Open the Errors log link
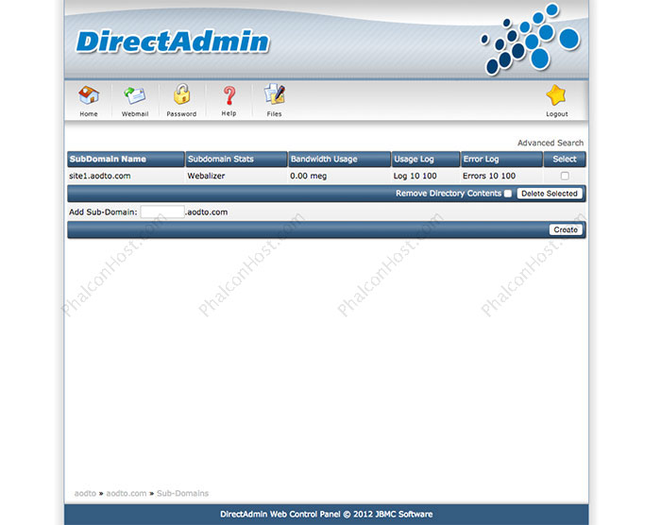Image resolution: width=661 pixels, height=525 pixels. click(x=474, y=176)
